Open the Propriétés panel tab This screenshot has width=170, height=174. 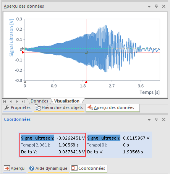click(18, 108)
